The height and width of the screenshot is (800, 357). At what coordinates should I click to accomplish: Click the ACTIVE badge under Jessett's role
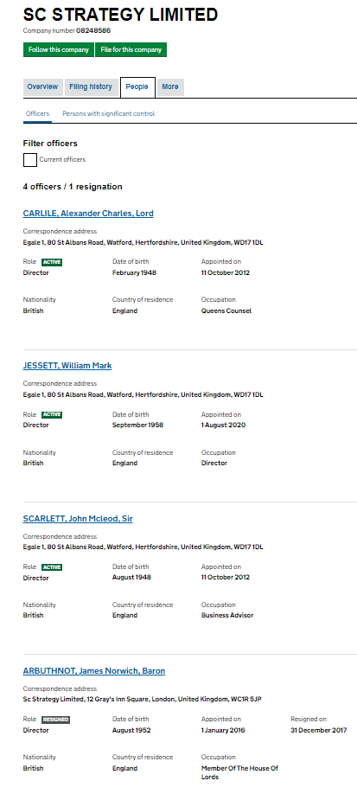[x=52, y=415]
